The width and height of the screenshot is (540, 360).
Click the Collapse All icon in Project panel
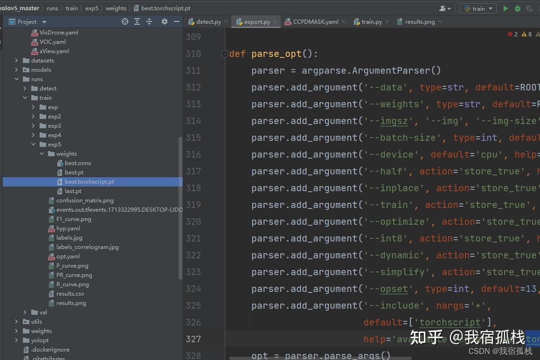coord(149,21)
